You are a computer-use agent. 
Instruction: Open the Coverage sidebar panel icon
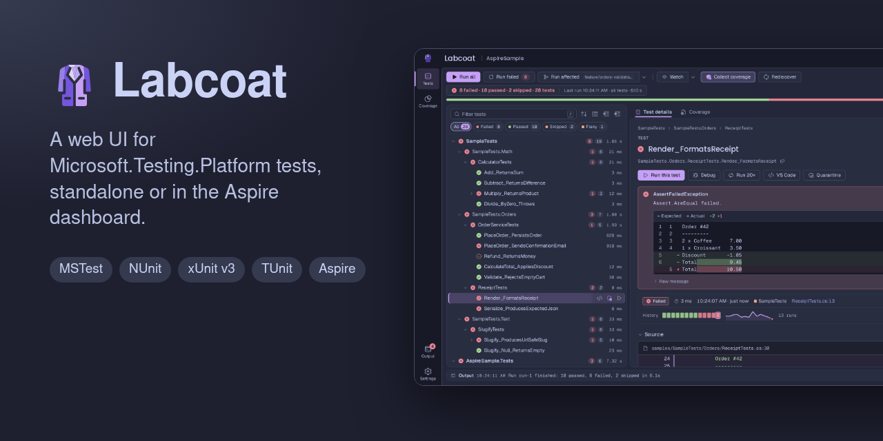click(x=428, y=101)
